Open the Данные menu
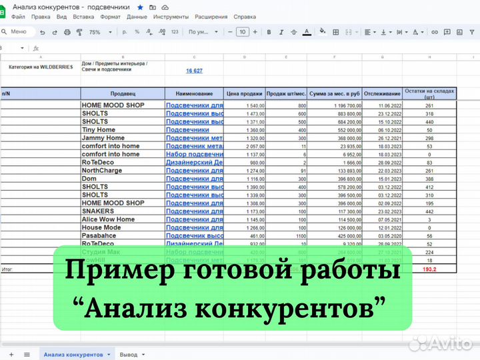This screenshot has height=360, width=480. coord(137,17)
